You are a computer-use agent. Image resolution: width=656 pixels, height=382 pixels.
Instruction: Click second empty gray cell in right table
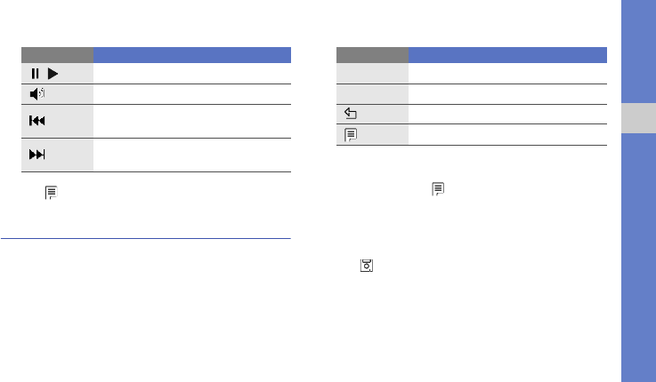coord(373,95)
